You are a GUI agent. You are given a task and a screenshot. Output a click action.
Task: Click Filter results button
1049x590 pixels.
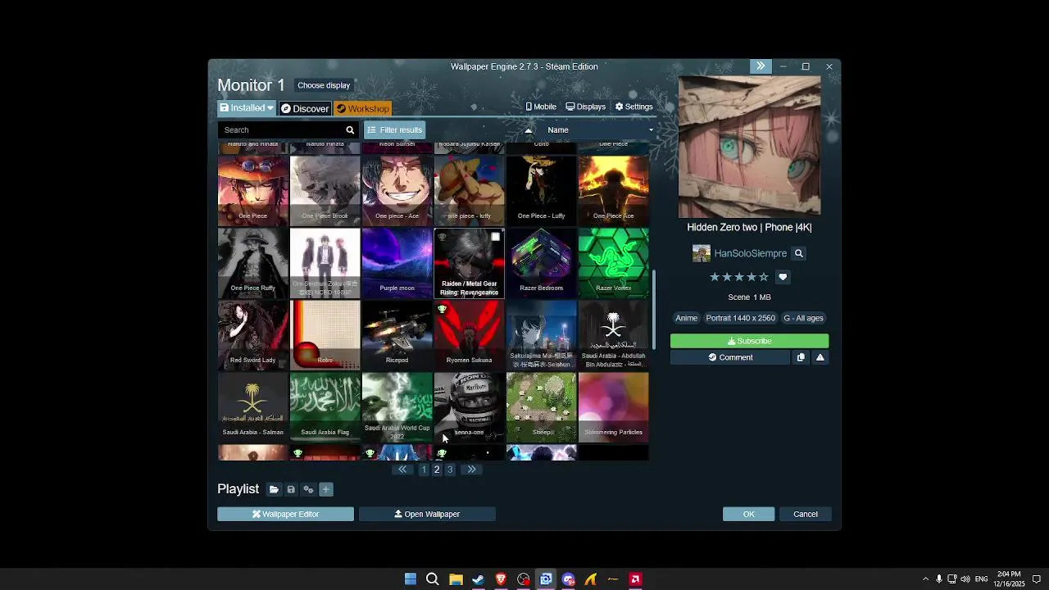click(x=394, y=129)
